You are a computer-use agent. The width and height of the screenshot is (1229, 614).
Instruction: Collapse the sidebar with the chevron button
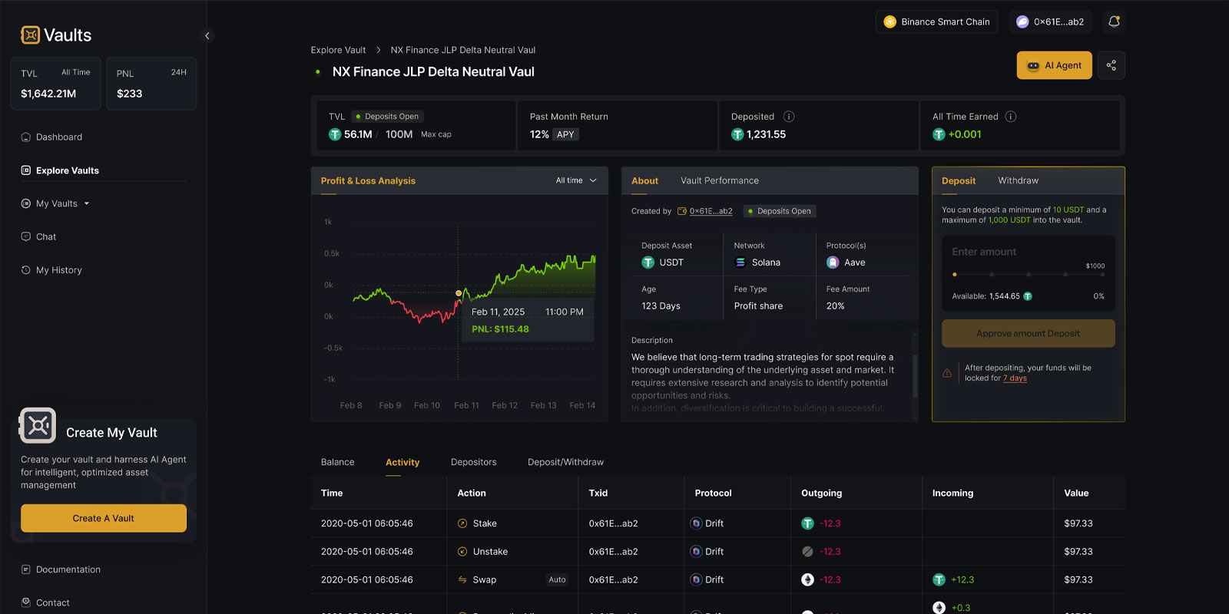(x=207, y=35)
